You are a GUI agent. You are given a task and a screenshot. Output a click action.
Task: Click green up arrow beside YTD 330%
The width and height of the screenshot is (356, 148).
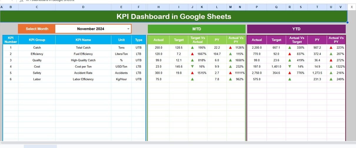click(x=290, y=48)
